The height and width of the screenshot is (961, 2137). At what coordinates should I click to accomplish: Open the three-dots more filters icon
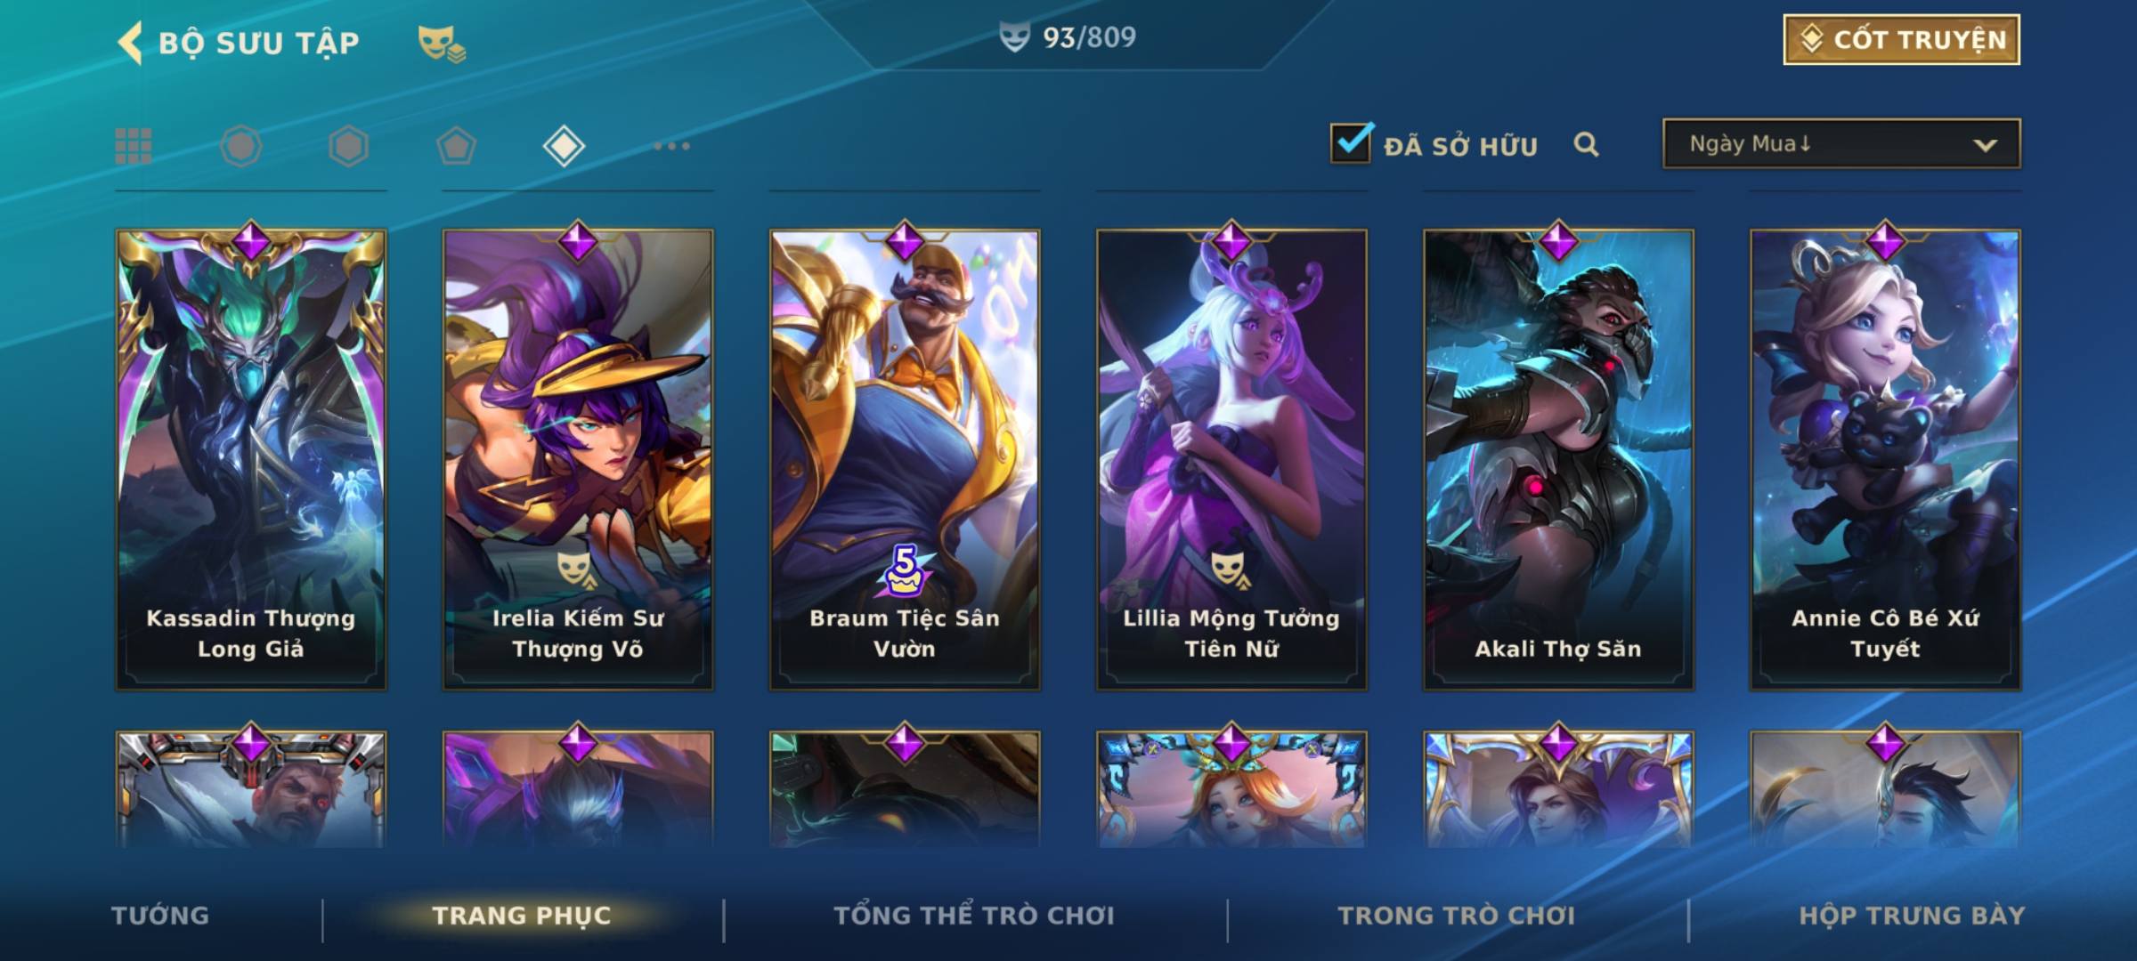(671, 146)
